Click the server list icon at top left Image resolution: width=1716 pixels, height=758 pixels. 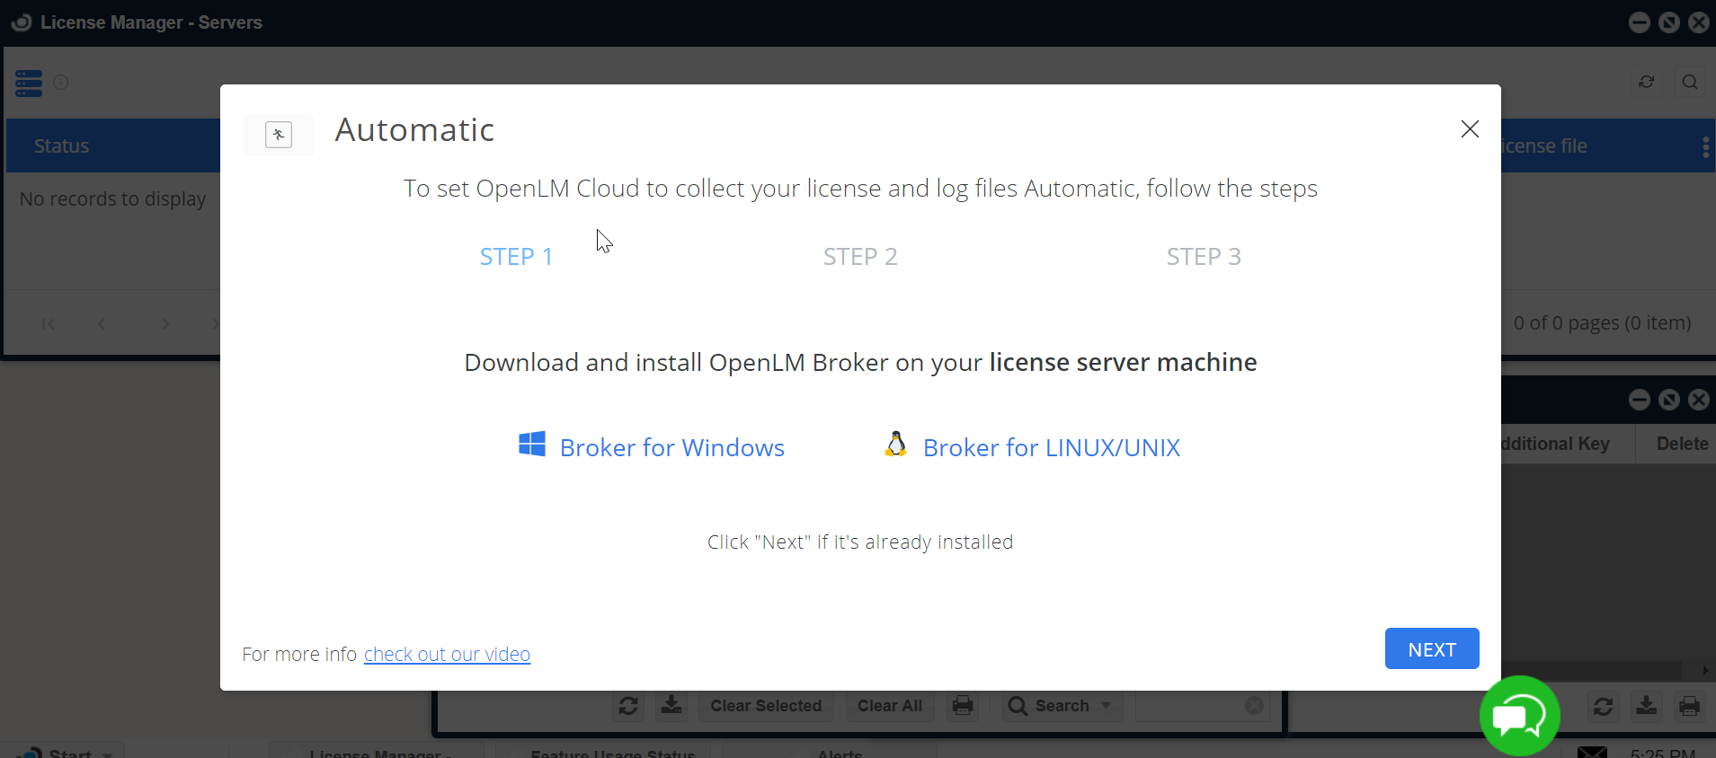pos(29,83)
